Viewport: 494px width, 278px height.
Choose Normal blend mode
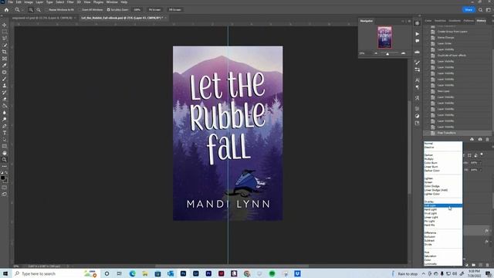coord(443,144)
